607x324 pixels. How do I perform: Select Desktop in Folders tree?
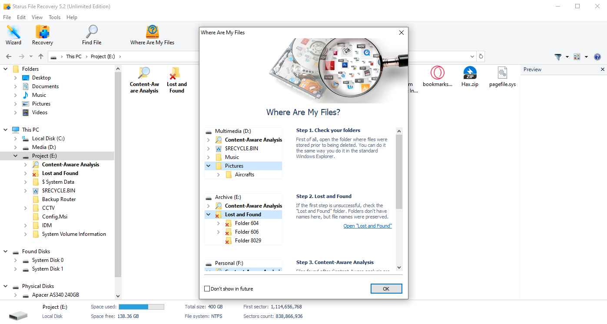point(41,78)
